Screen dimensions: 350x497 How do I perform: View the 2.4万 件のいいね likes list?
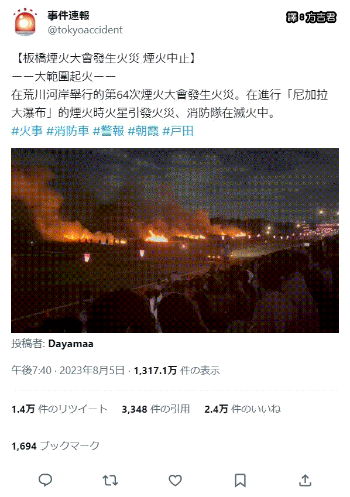pos(242,409)
